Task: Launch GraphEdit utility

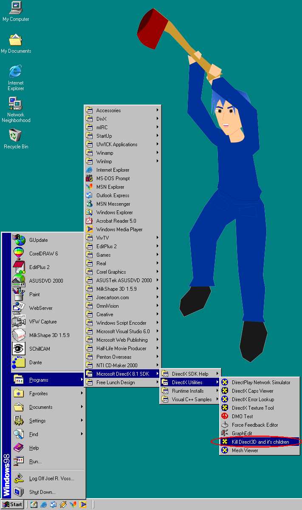Action: coord(260,433)
